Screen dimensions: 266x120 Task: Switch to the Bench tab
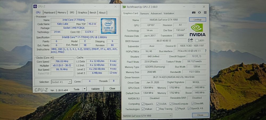(93, 13)
